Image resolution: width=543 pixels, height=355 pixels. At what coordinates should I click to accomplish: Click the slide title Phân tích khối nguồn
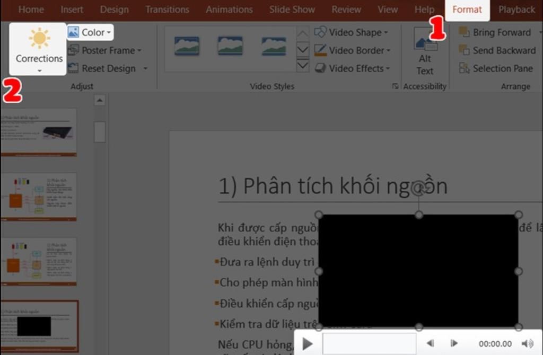tap(332, 186)
